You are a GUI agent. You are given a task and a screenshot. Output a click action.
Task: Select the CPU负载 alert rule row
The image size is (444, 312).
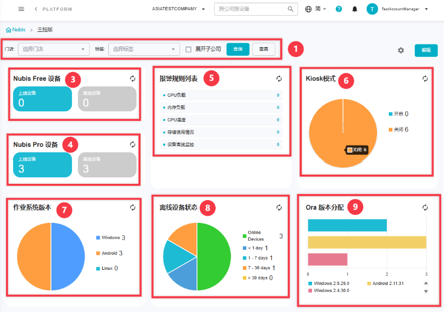click(x=221, y=95)
